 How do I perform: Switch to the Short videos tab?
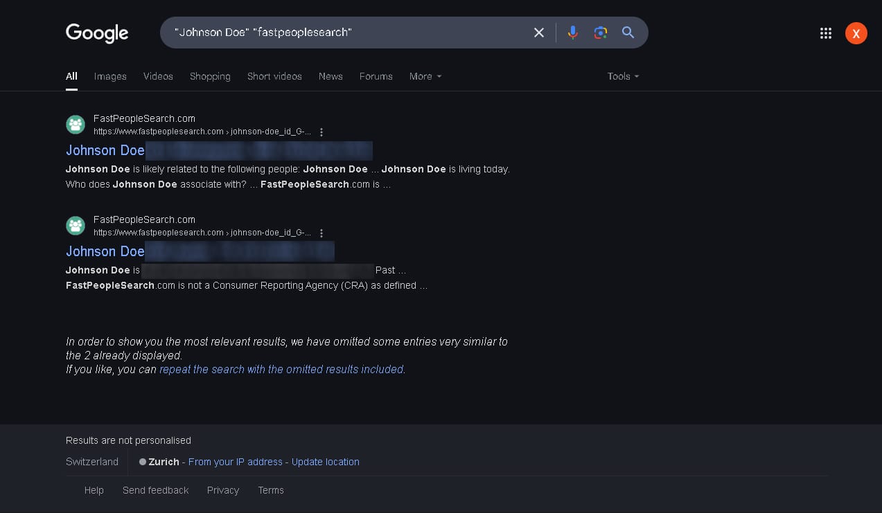(274, 76)
